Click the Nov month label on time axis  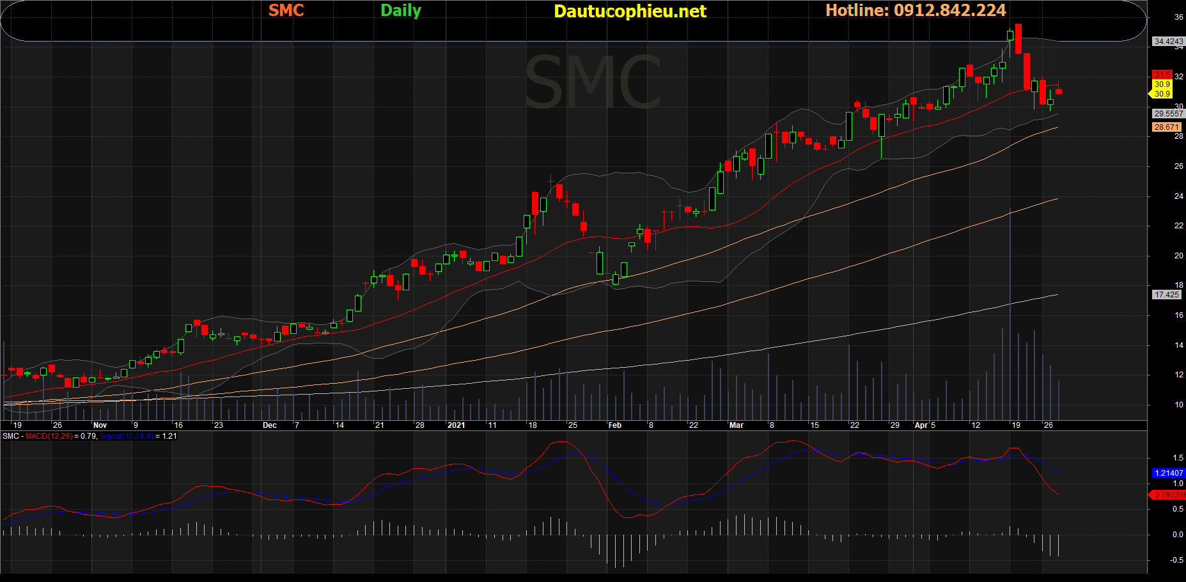point(100,425)
